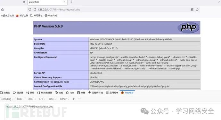Image resolution: width=221 pixels, height=120 pixels.
Task: Close the first browser tab
Action: (x=24, y=2)
